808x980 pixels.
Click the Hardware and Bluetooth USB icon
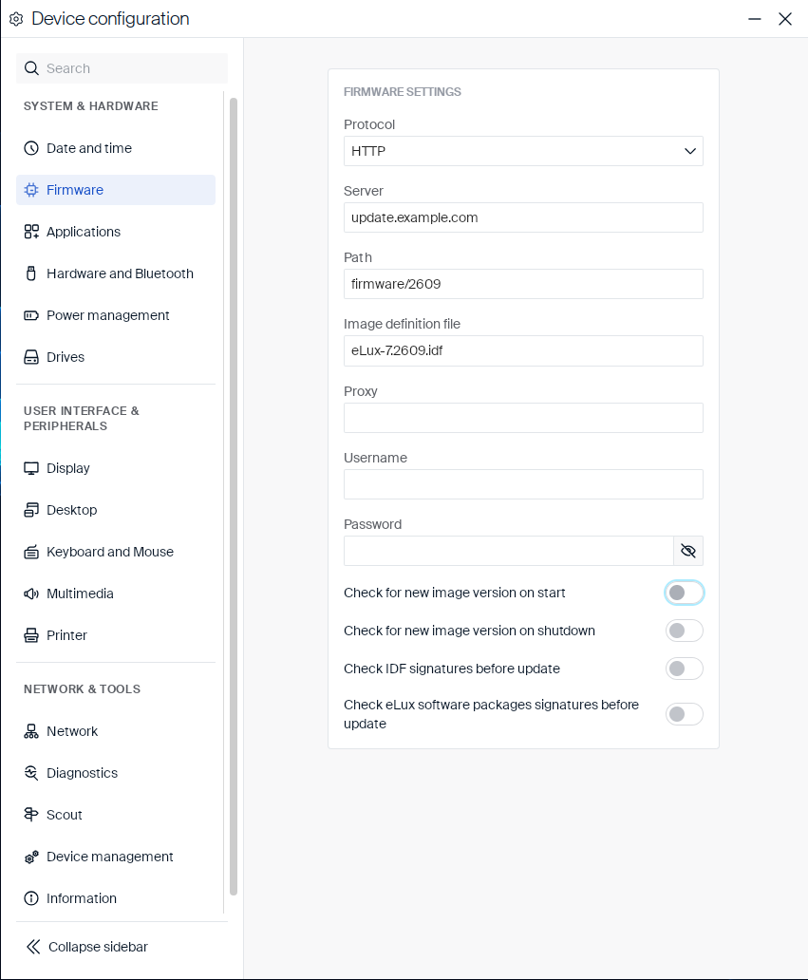[x=31, y=273]
